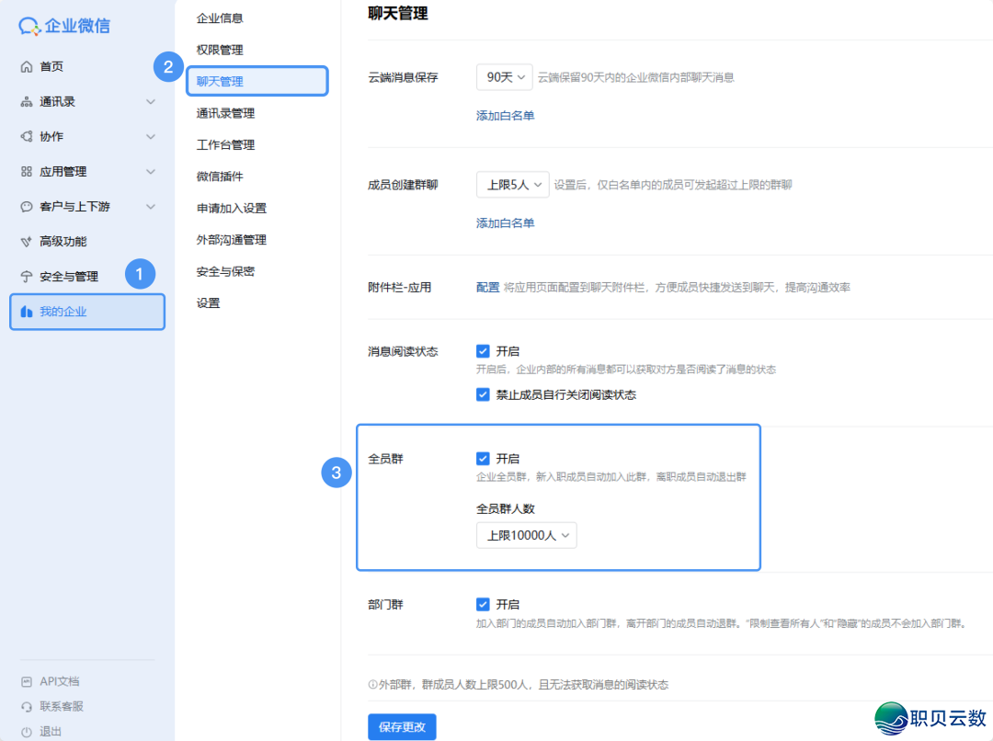The width and height of the screenshot is (993, 741).
Task: Disable the 全员群 开启 checkbox
Action: coord(483,458)
